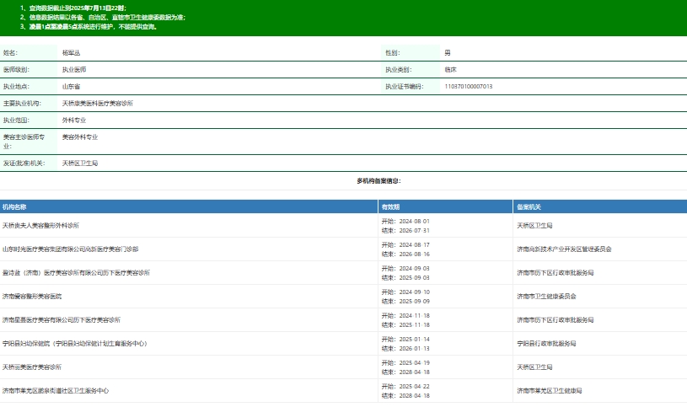Viewport: 687px width, 407px height.
Task: Select 天桥区卫生局 in the 2025-04-19 row
Action: pos(534,367)
